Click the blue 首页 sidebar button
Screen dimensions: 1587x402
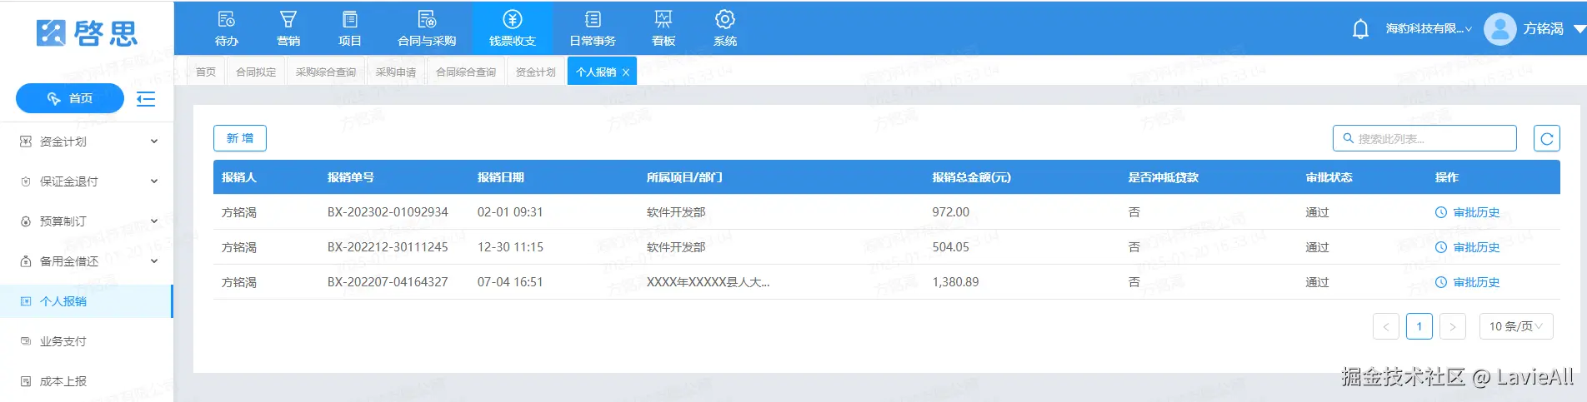pos(70,99)
